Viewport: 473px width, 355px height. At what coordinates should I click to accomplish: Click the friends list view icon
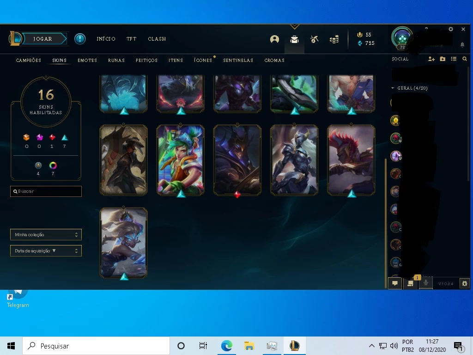point(454,59)
